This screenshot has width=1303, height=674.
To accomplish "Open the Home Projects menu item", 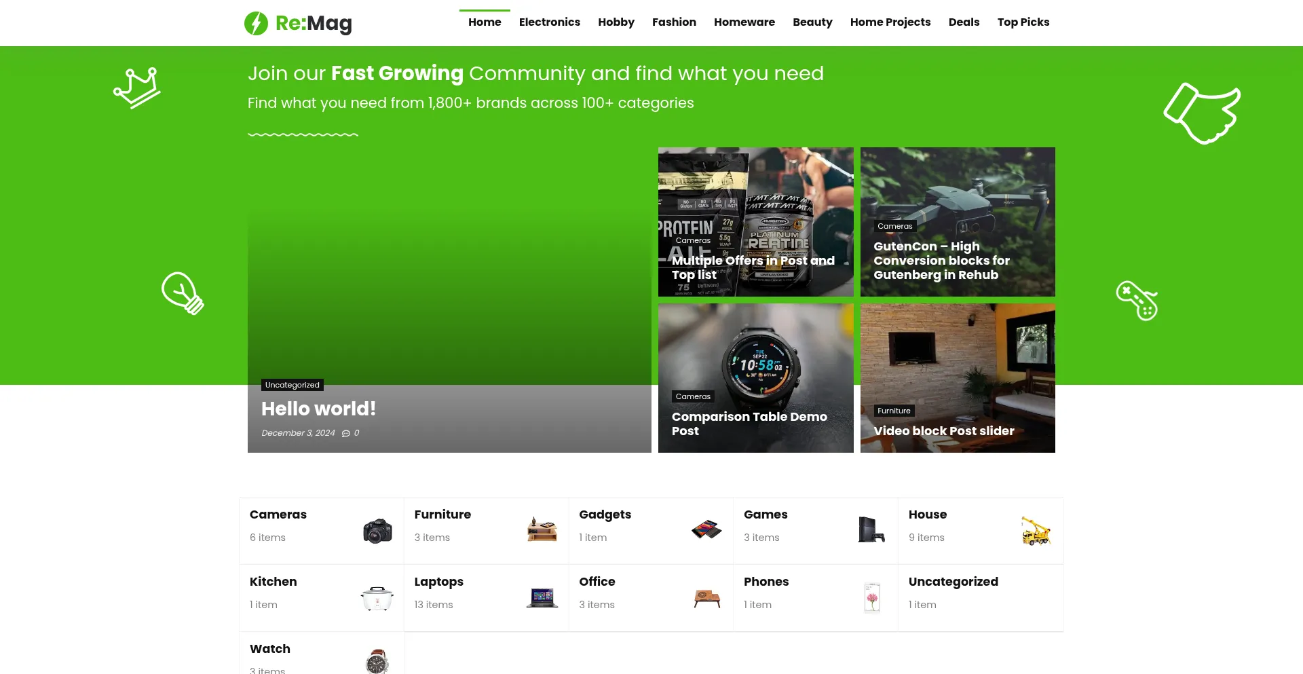I will 890,22.
